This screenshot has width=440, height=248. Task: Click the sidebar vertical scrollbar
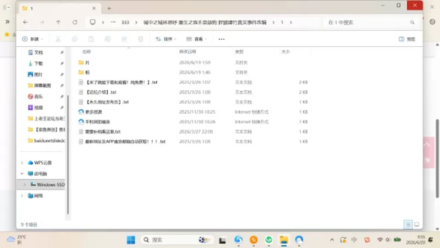tap(68, 154)
